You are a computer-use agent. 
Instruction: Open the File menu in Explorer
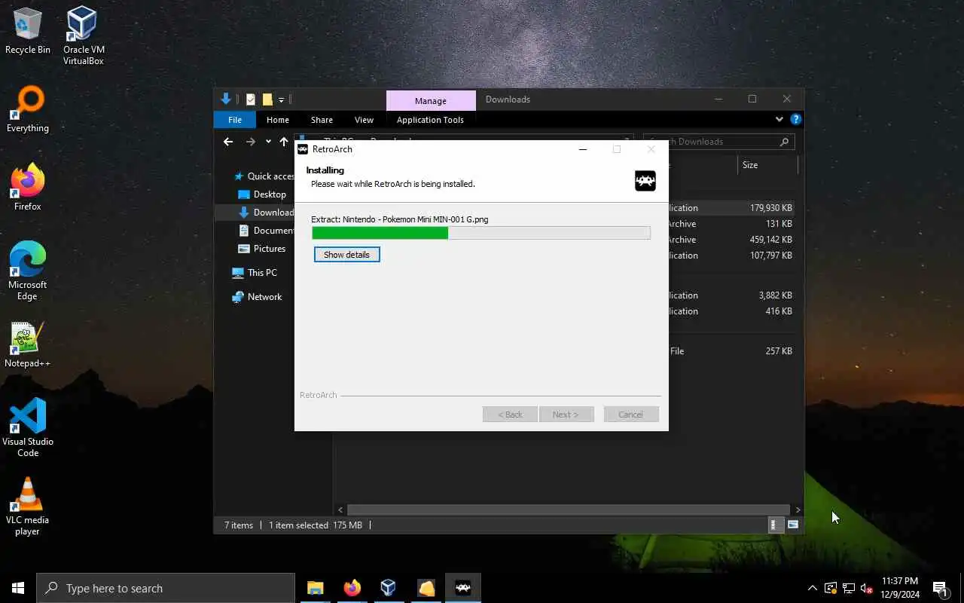[235, 120]
